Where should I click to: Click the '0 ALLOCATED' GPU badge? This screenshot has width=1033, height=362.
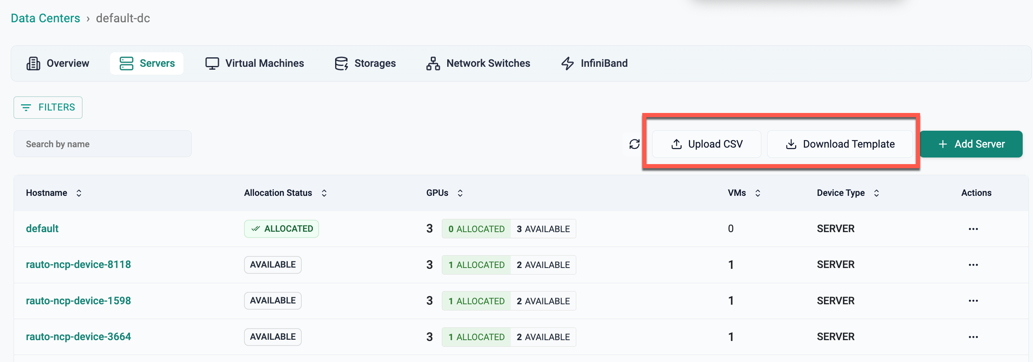point(477,229)
